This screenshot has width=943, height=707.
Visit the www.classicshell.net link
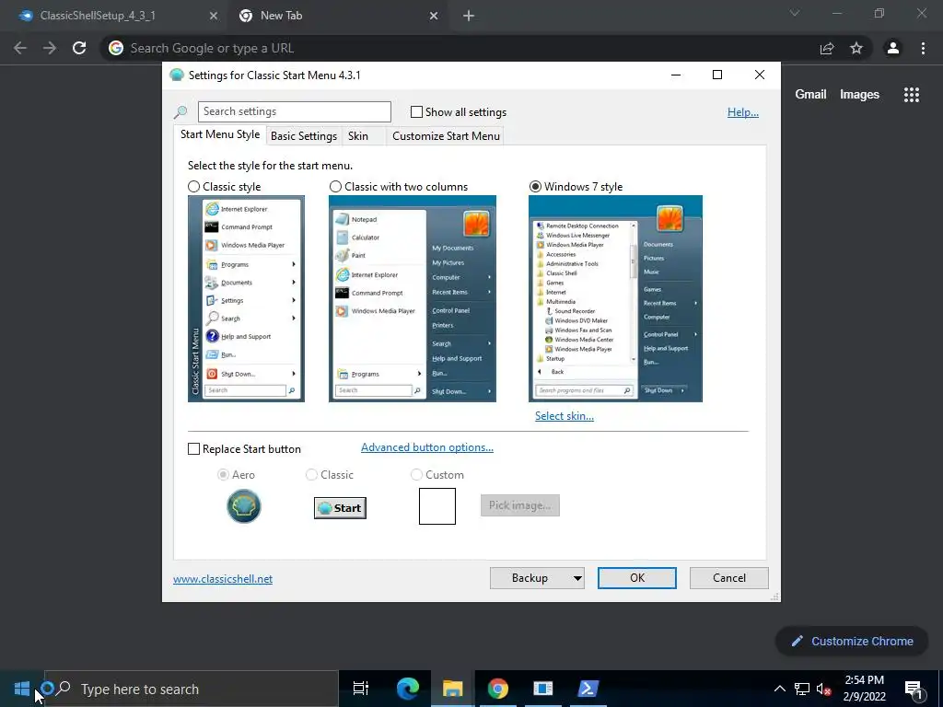click(223, 579)
